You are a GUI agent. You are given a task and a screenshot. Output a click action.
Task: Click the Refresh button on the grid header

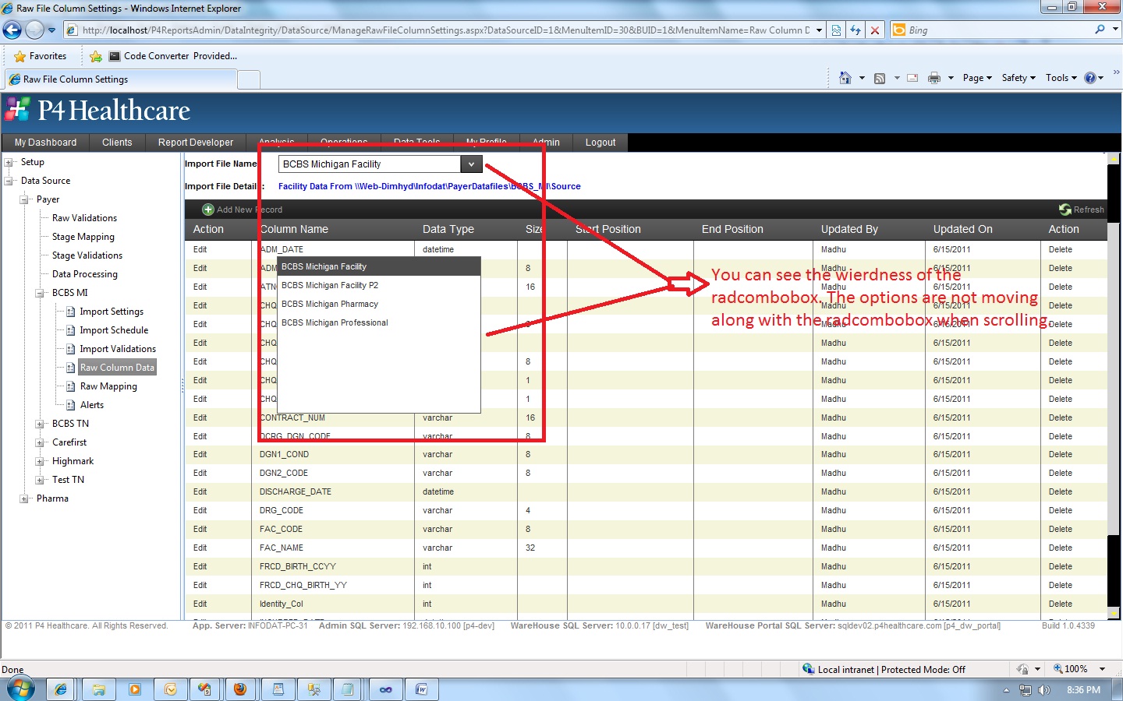coord(1082,210)
